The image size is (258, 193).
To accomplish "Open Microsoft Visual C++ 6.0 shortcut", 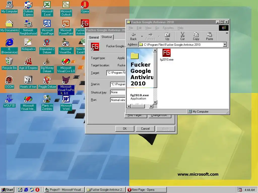I will [x=66, y=65].
